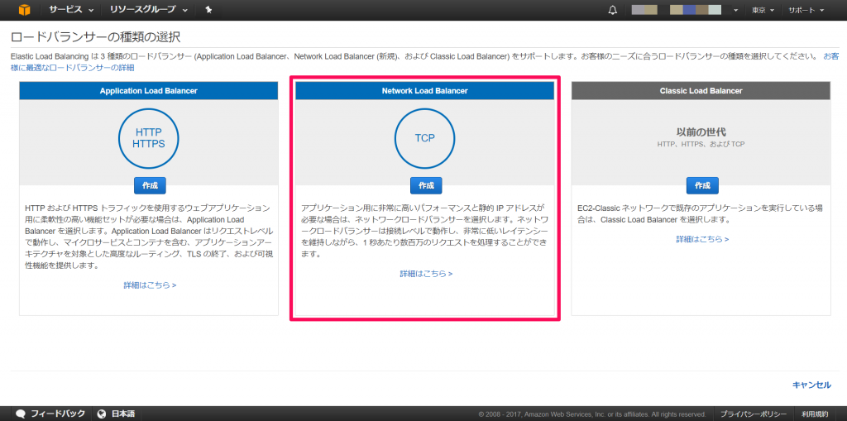Open the サービス dropdown menu
The image size is (847, 421).
[x=71, y=10]
